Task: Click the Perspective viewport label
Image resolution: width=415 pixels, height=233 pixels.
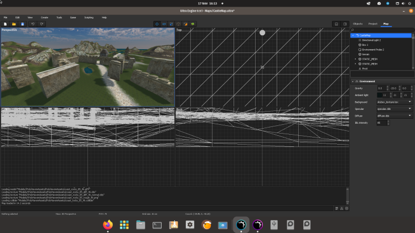Action: click(9, 30)
